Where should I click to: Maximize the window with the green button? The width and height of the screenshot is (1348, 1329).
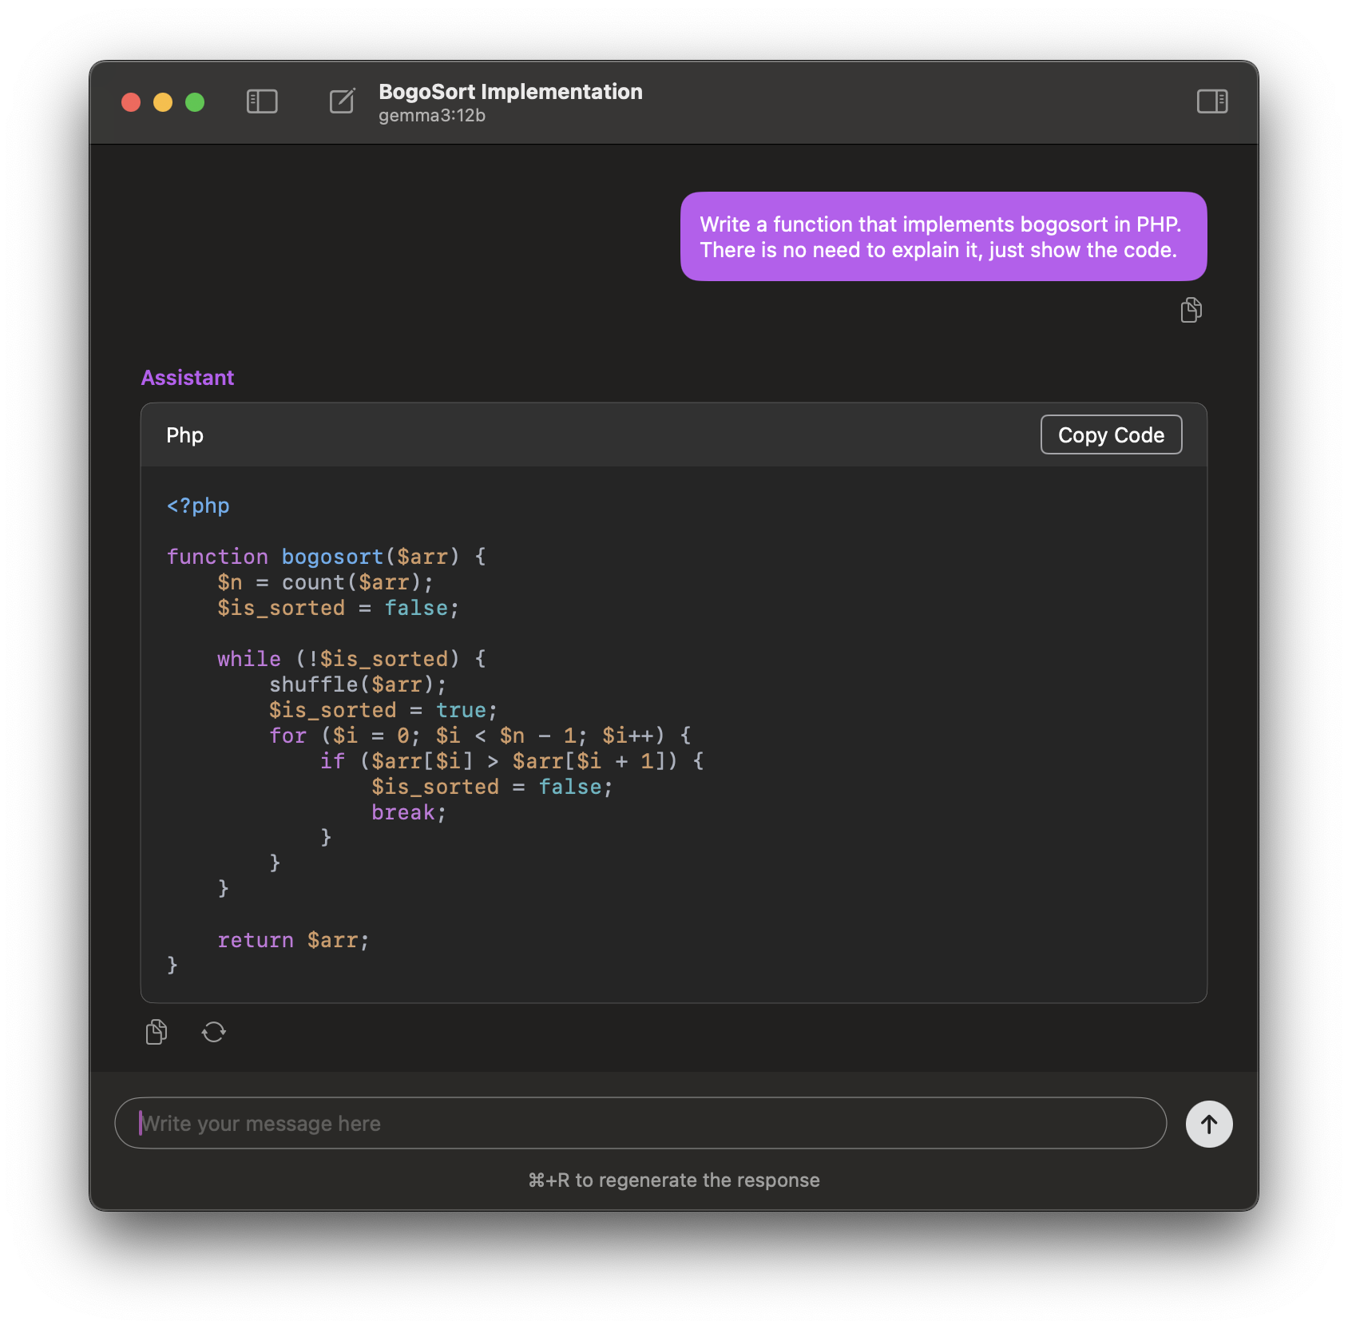[195, 102]
